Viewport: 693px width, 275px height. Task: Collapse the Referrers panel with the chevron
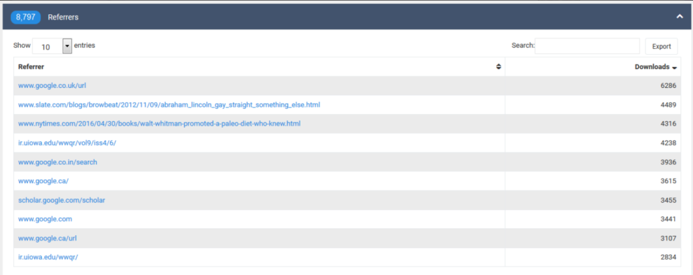point(679,17)
